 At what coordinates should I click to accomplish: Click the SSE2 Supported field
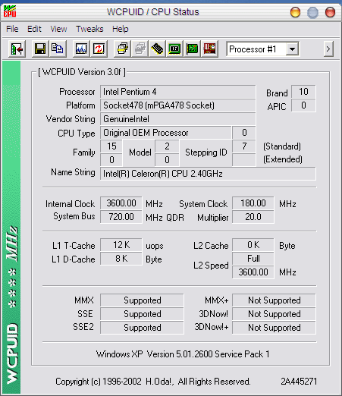142,328
